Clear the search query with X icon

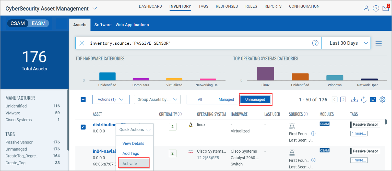(x=82, y=43)
